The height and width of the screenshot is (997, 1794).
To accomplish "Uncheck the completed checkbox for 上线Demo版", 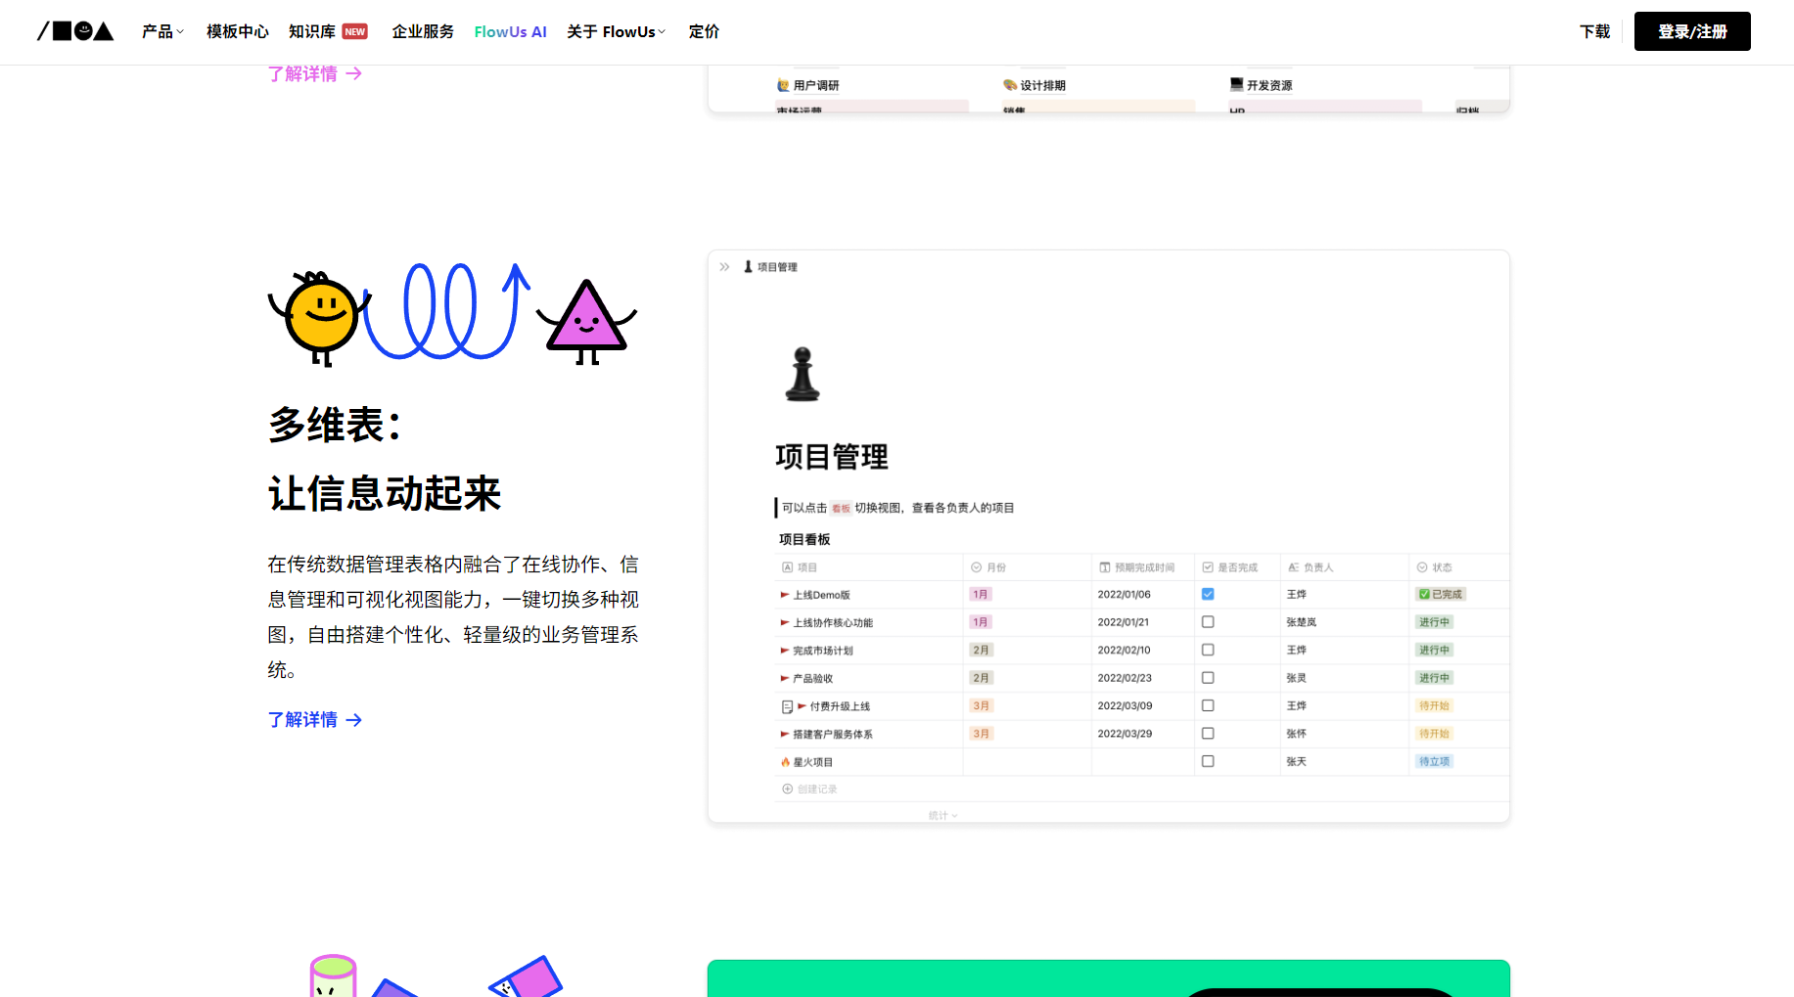I will (1207, 593).
